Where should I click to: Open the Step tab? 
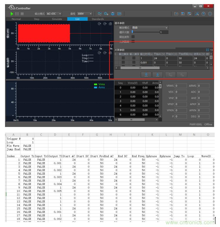[37, 19]
